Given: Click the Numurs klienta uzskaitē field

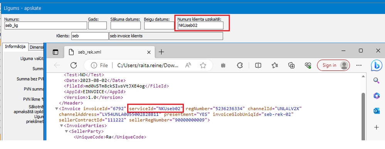Looking at the screenshot, I should pos(200,25).
